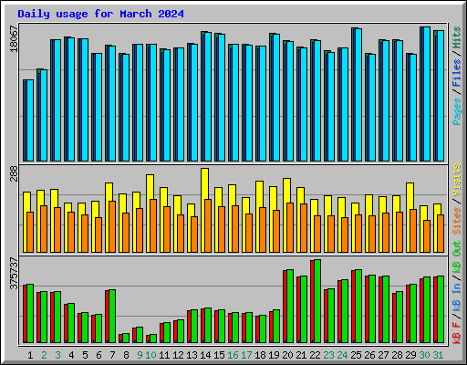The height and width of the screenshot is (365, 467).
Task: Click the green kB bar for day 8
Action: [126, 339]
